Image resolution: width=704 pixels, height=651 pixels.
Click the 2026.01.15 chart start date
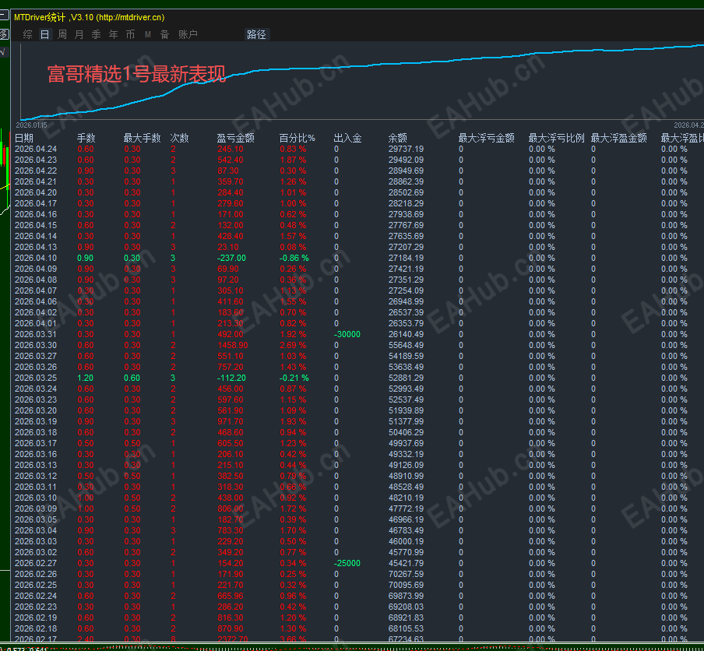click(x=31, y=125)
